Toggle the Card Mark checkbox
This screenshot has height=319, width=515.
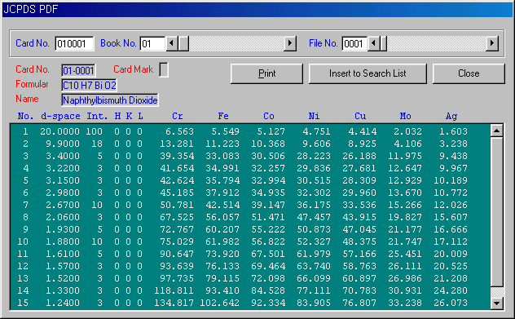pyautogui.click(x=164, y=69)
